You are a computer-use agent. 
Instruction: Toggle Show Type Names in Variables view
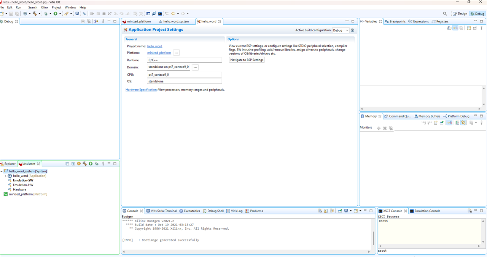click(x=449, y=28)
